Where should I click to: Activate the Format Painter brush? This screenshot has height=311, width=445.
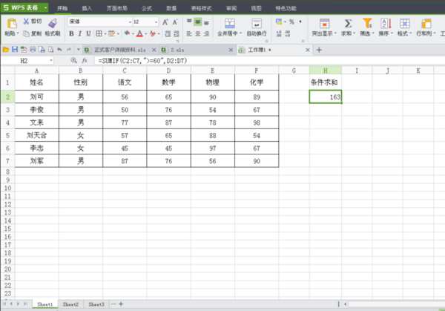coord(53,23)
